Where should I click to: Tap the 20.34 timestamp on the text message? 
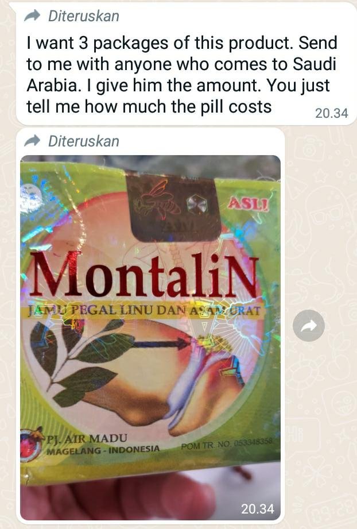coord(331,113)
